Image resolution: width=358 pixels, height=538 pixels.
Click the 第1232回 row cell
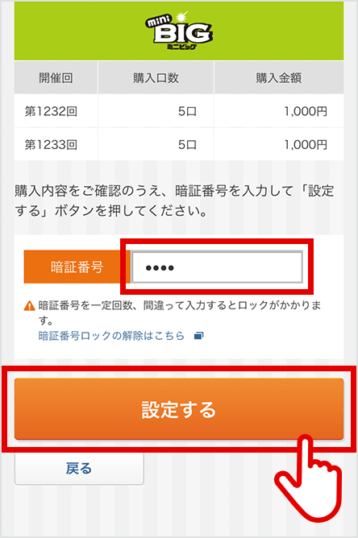tap(56, 111)
